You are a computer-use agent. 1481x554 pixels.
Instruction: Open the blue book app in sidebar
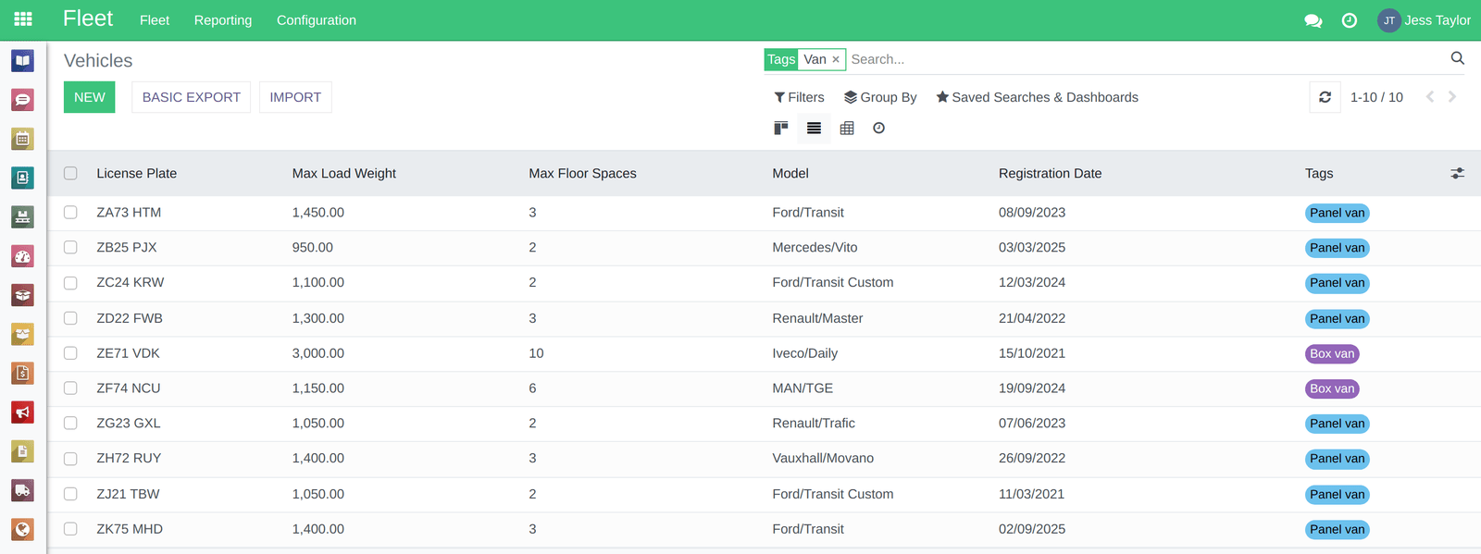point(23,61)
